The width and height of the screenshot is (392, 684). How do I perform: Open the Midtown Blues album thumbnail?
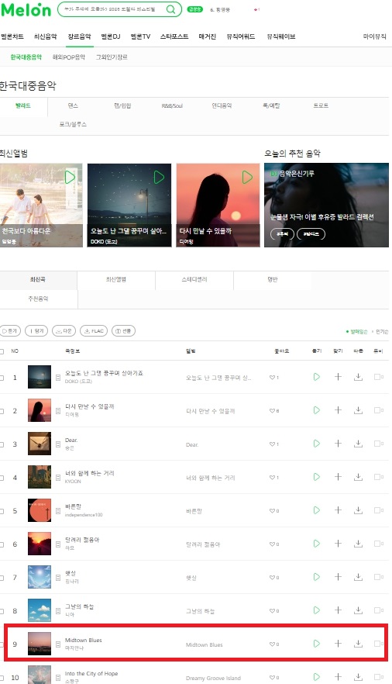tap(40, 644)
